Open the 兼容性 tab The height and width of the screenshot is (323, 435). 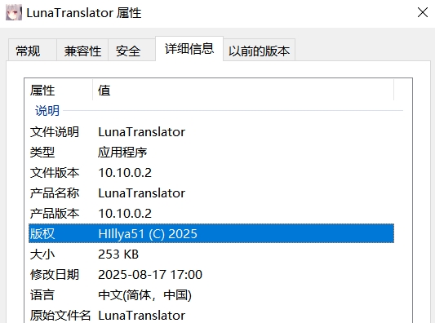coord(82,51)
